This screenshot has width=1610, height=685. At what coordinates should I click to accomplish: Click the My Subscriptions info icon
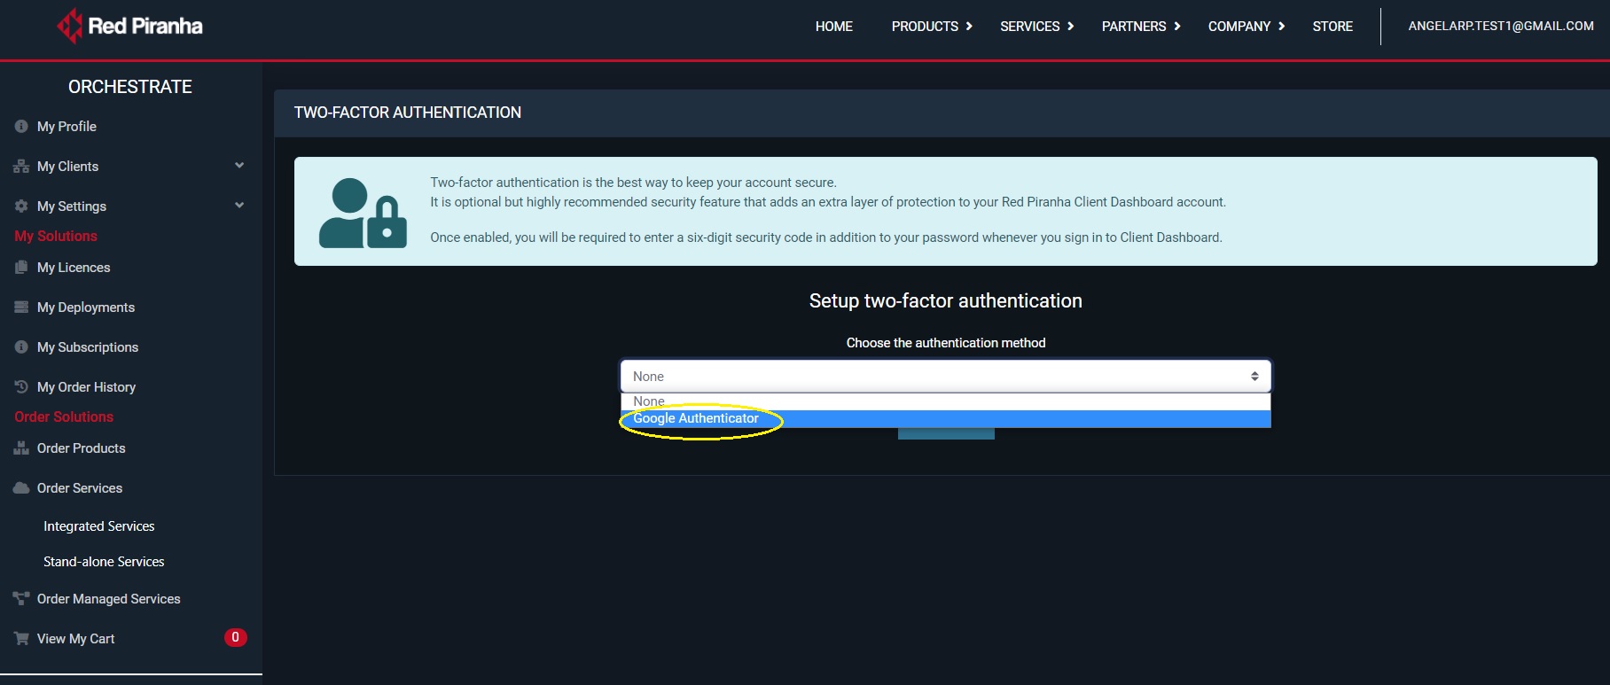(21, 347)
